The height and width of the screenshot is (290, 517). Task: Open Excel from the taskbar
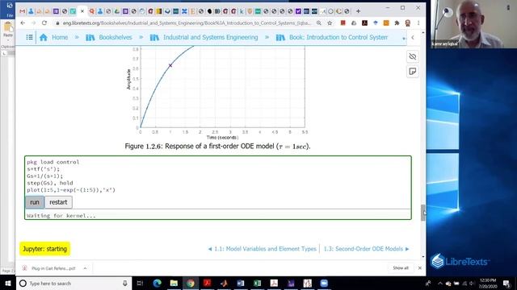(x=257, y=283)
